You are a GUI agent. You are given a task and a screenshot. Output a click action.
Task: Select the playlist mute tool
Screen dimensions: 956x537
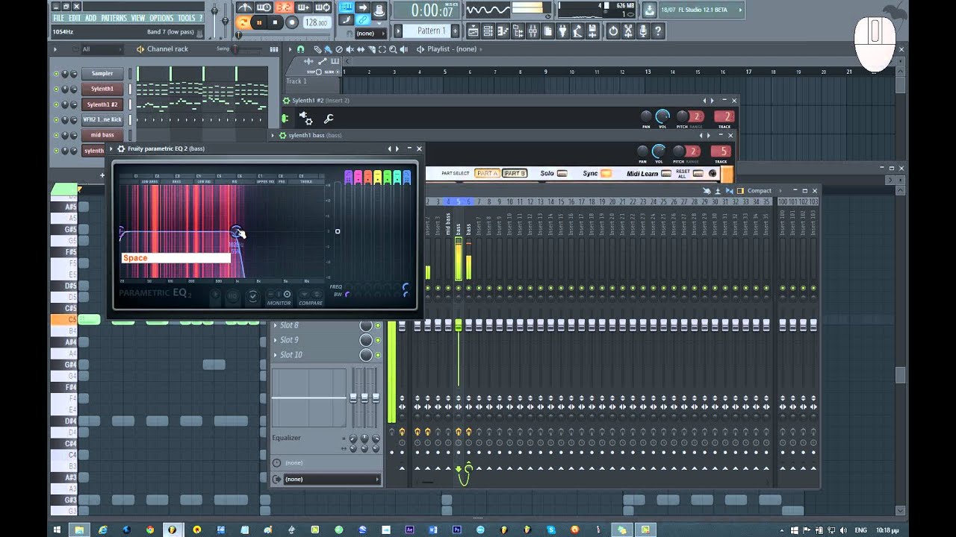(x=350, y=49)
